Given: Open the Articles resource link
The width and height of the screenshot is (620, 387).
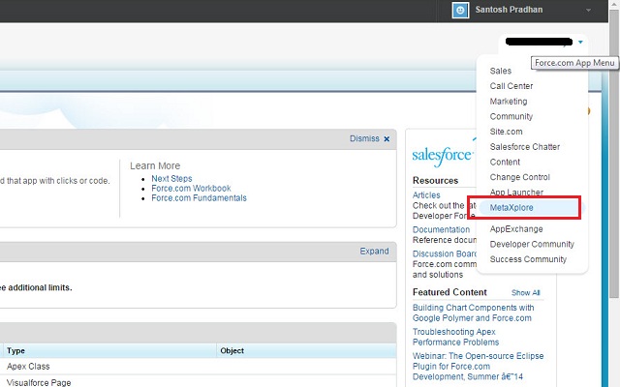Looking at the screenshot, I should (x=426, y=195).
